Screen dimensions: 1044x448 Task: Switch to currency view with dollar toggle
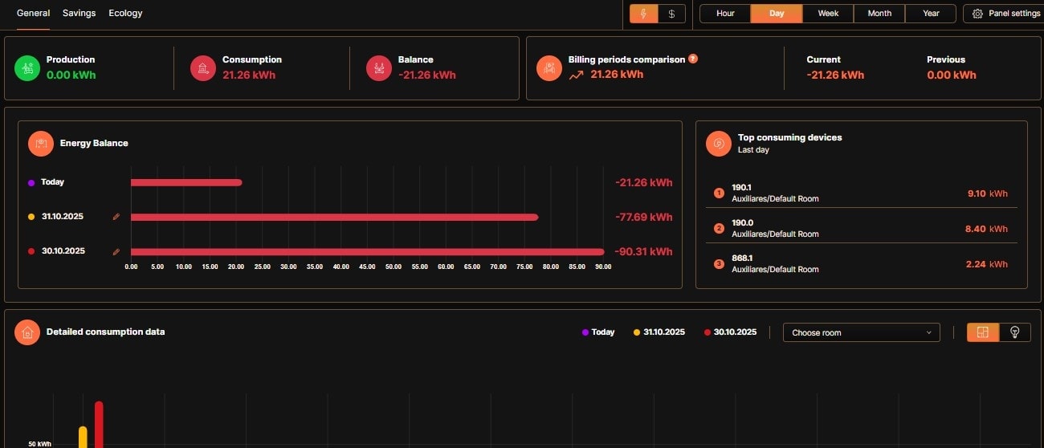tap(671, 14)
